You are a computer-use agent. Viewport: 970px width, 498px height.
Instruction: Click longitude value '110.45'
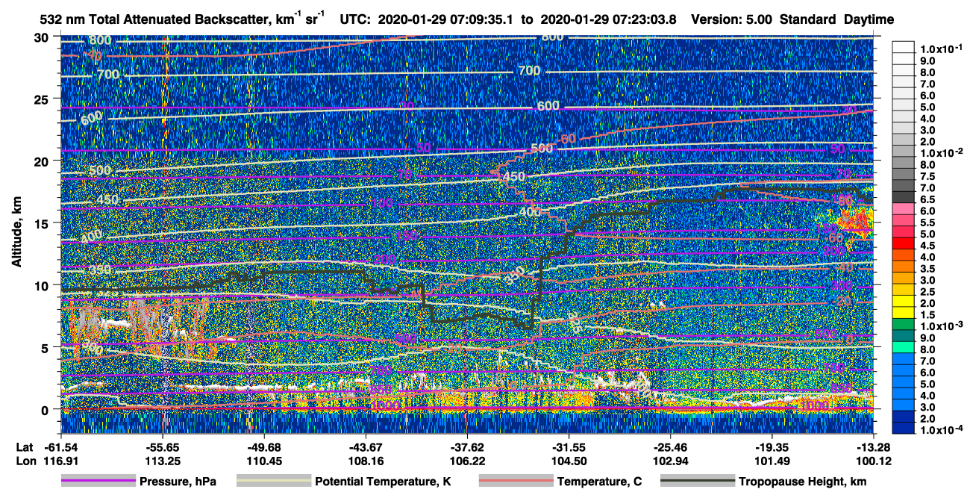tap(263, 461)
